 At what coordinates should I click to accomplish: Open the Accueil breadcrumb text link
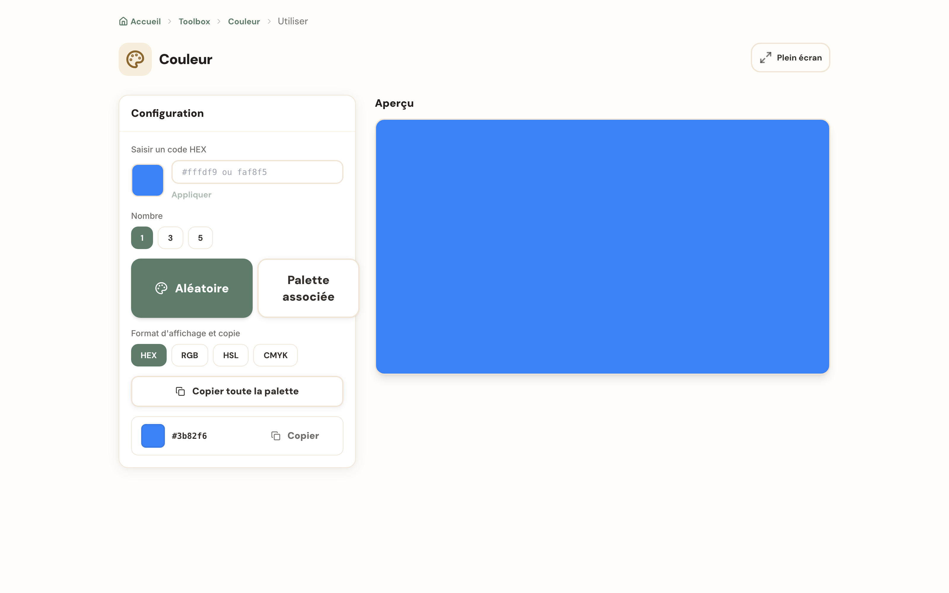pyautogui.click(x=146, y=21)
